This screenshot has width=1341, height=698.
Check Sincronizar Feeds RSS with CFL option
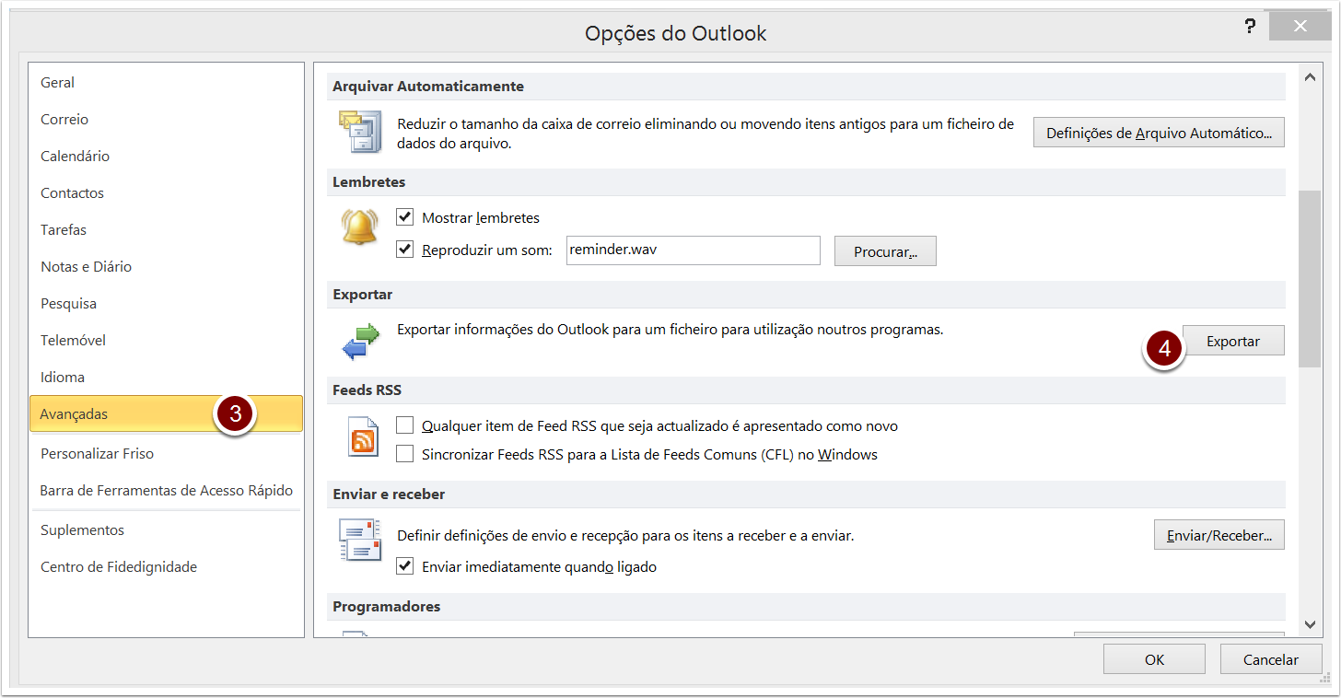[x=404, y=453]
